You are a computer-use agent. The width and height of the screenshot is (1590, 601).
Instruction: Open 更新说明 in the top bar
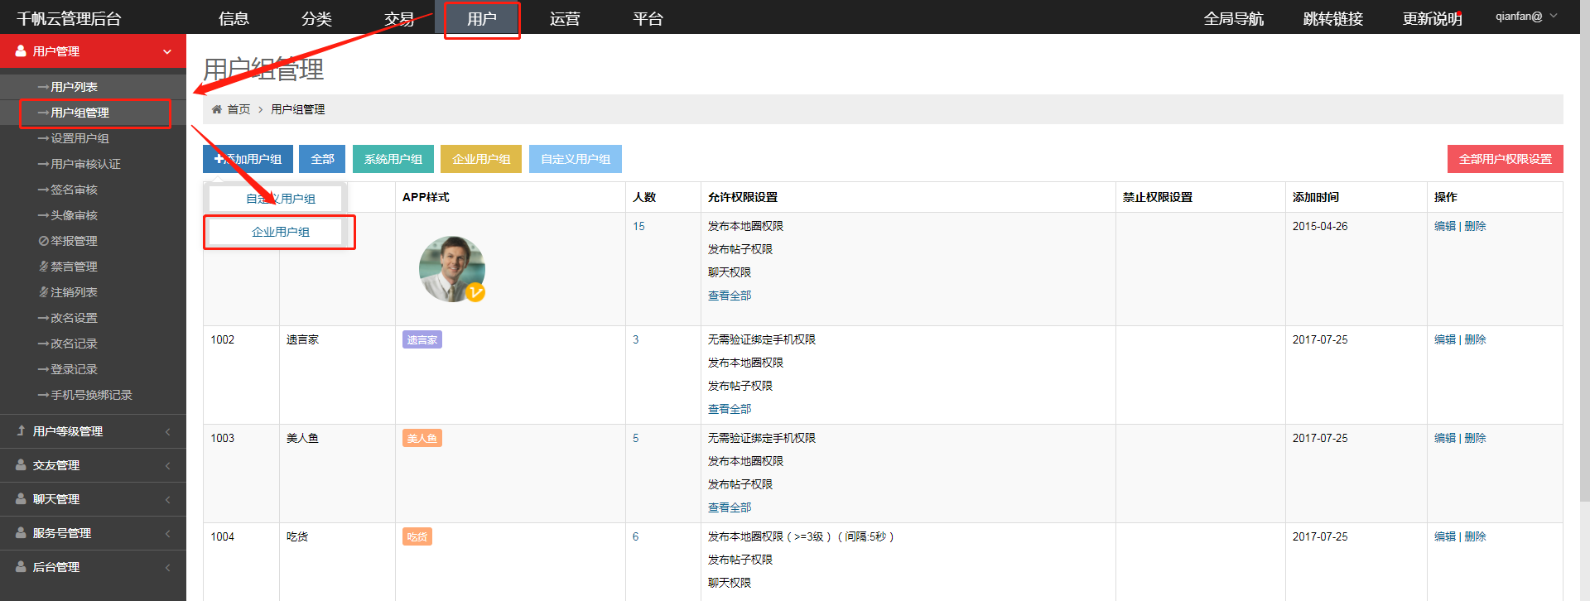point(1433,18)
